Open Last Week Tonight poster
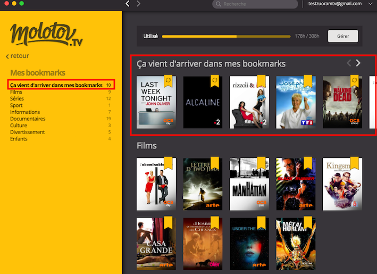This screenshot has height=274, width=377. click(x=156, y=103)
